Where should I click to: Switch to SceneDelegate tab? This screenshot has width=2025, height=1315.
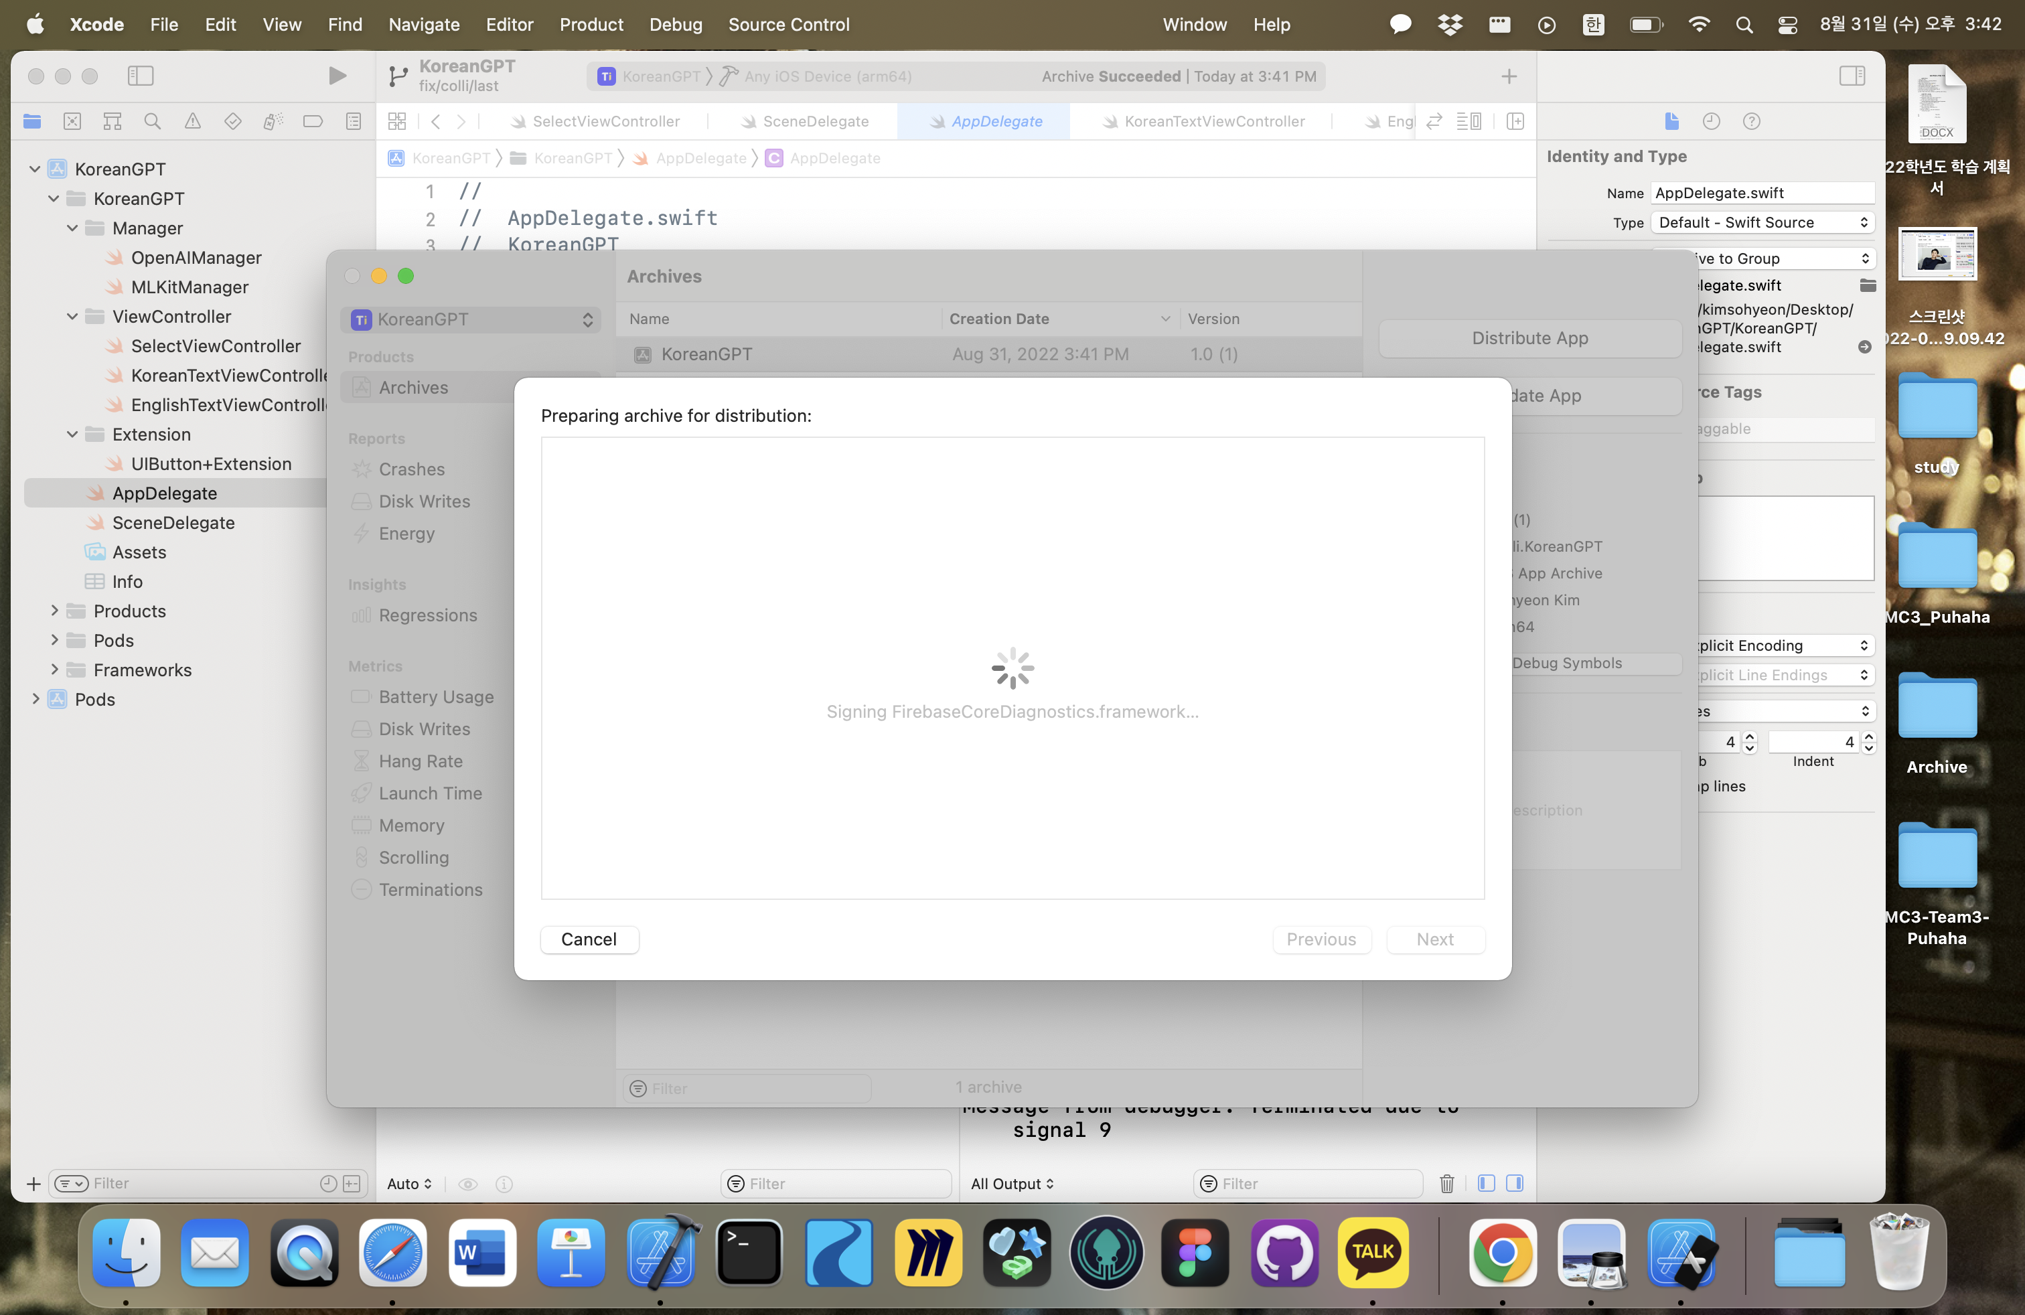[x=804, y=121]
